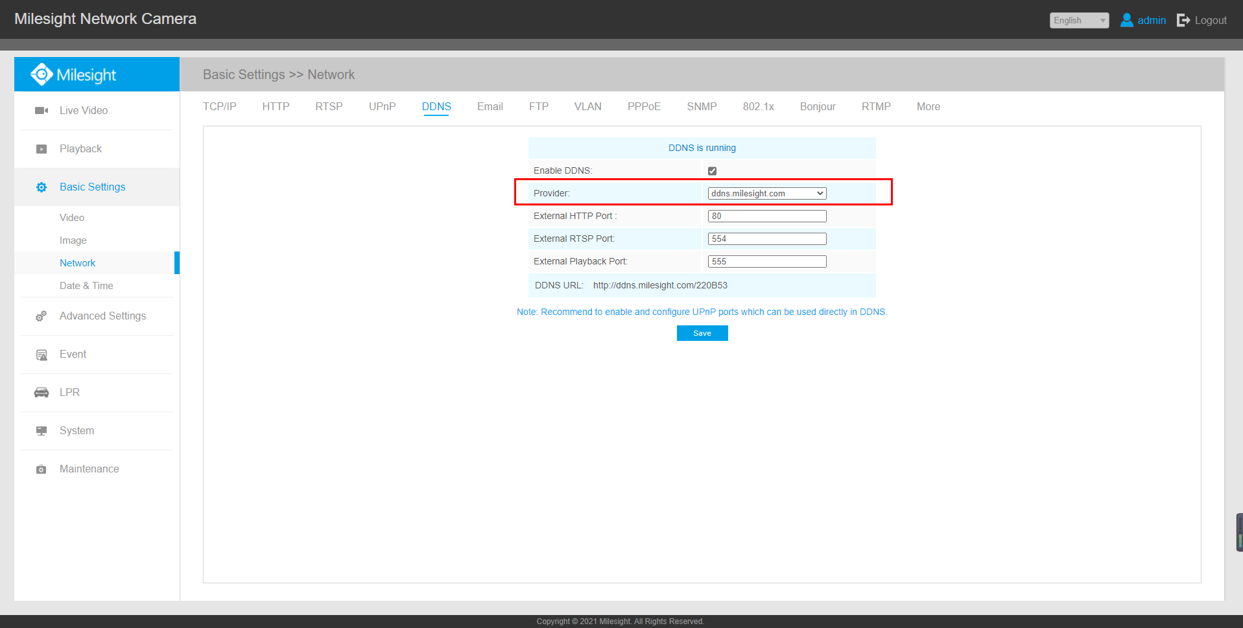Open the Bonjour tab
Viewport: 1243px width, 628px height.
pyautogui.click(x=818, y=107)
